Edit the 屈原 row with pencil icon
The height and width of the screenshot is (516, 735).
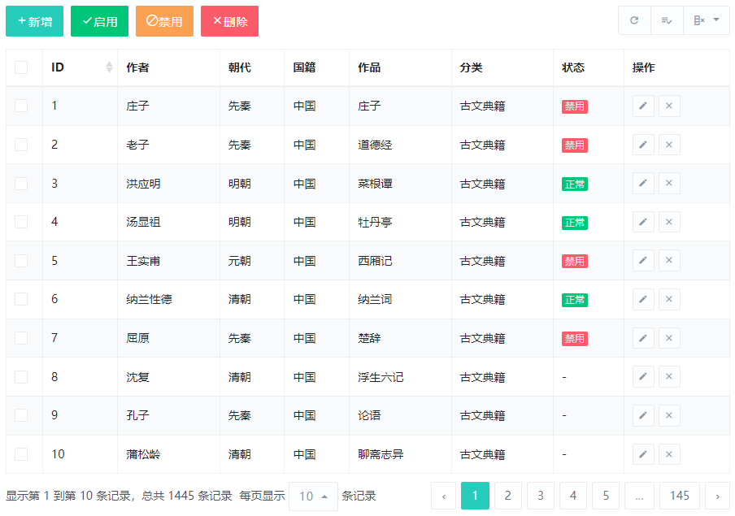coord(643,338)
